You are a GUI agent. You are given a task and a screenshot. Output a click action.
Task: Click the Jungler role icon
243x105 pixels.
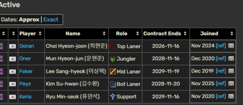coord(113,59)
